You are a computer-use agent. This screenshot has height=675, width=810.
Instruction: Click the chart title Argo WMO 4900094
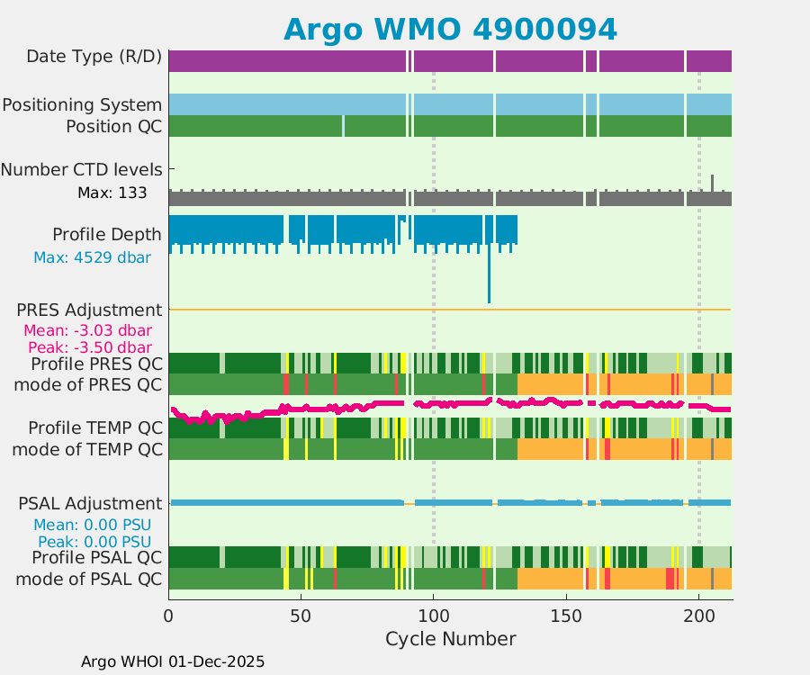pyautogui.click(x=450, y=29)
